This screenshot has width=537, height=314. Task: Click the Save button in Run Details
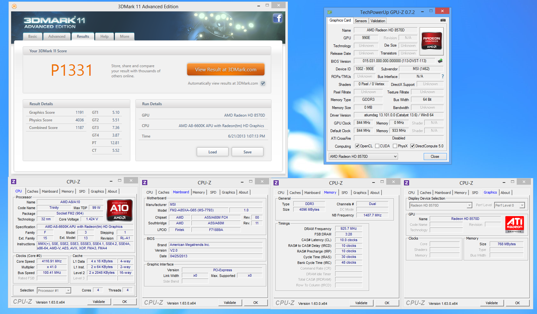(248, 152)
